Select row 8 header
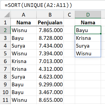This screenshot has width=105, height=105. (x=5, y=76)
